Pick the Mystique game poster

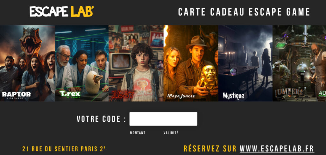tap(245, 63)
